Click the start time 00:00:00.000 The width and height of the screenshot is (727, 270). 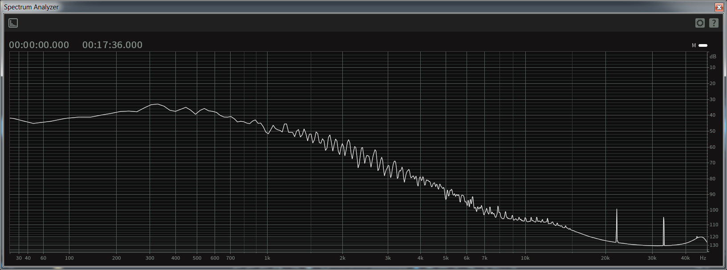point(39,45)
